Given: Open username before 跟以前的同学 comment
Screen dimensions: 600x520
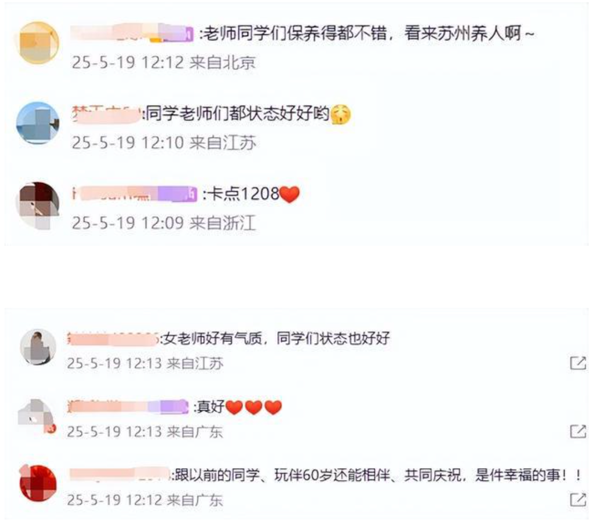Looking at the screenshot, I should [x=119, y=474].
